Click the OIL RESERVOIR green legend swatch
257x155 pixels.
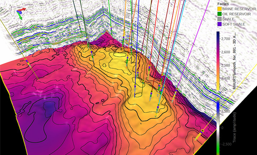(219, 14)
